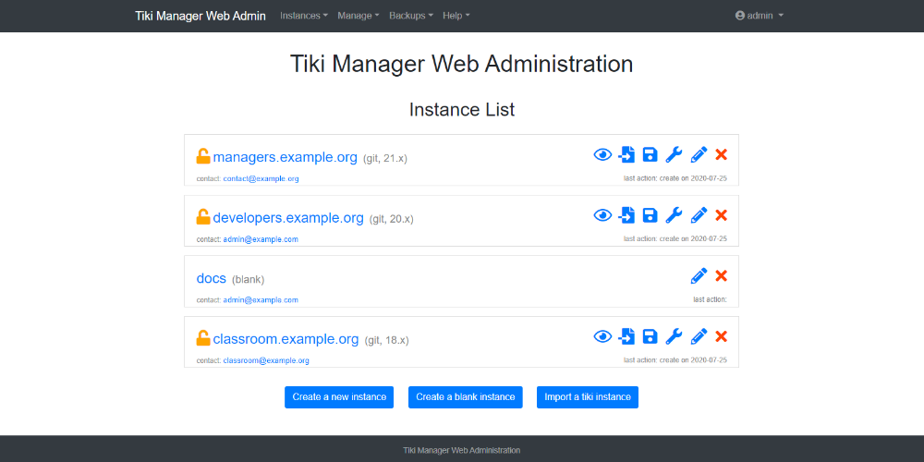The height and width of the screenshot is (462, 924).
Task: Click the update icon for developers.example.org
Action: (x=626, y=215)
